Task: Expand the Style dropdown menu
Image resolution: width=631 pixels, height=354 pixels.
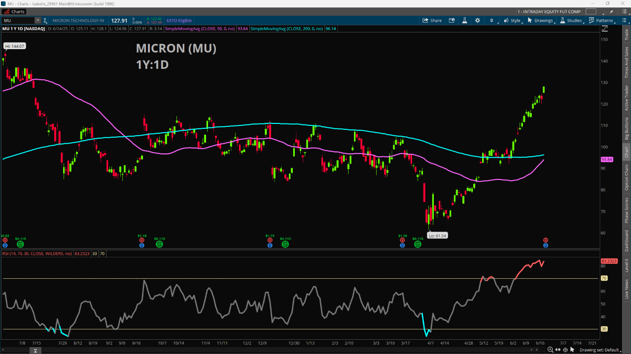Action: tap(512, 21)
